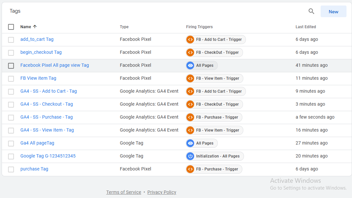This screenshot has width=352, height=198.
Task: Click the FB - Add to Cart trigger icon in add_to_cart row
Action: point(190,40)
